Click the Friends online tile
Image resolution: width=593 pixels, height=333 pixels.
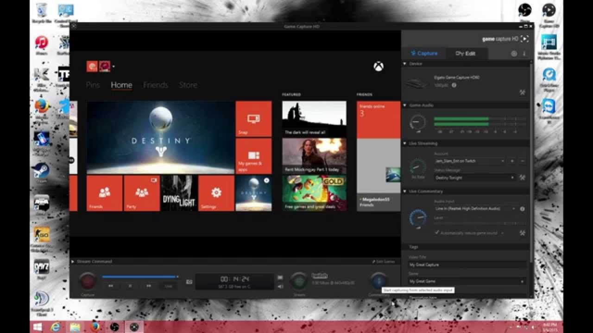pyautogui.click(x=379, y=119)
